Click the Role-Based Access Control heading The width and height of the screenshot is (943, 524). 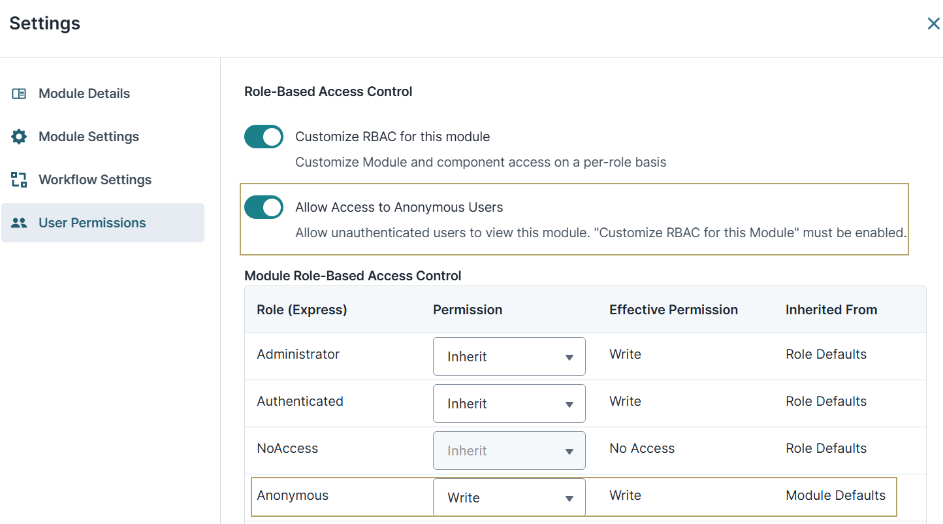(x=328, y=91)
